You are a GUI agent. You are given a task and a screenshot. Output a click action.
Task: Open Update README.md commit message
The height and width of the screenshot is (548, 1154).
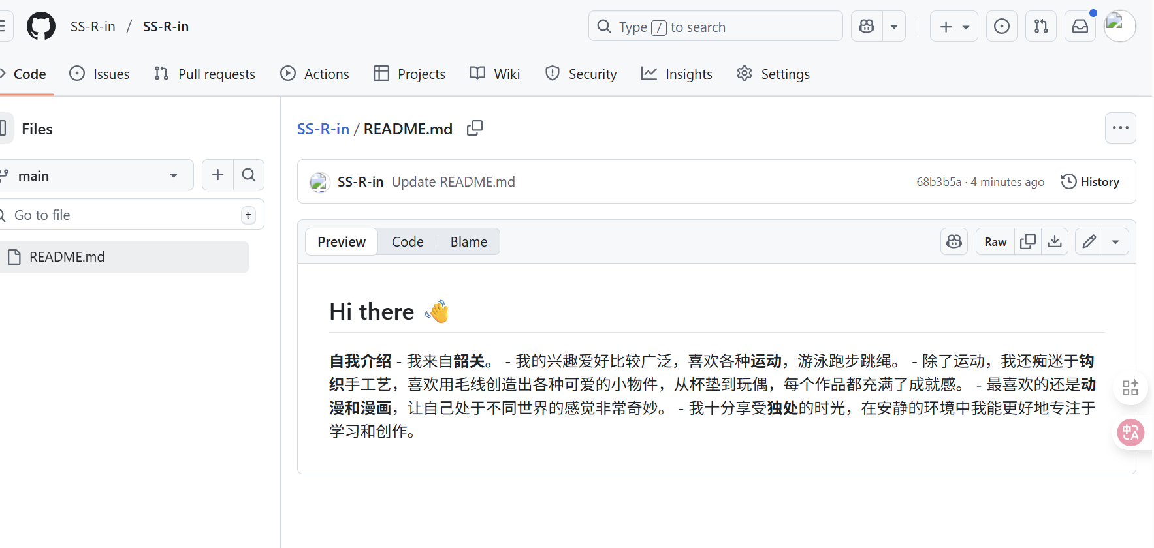pyautogui.click(x=453, y=182)
